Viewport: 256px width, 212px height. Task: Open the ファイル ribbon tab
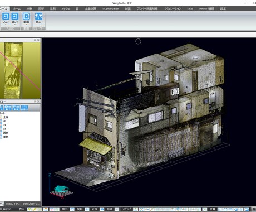coord(3,9)
